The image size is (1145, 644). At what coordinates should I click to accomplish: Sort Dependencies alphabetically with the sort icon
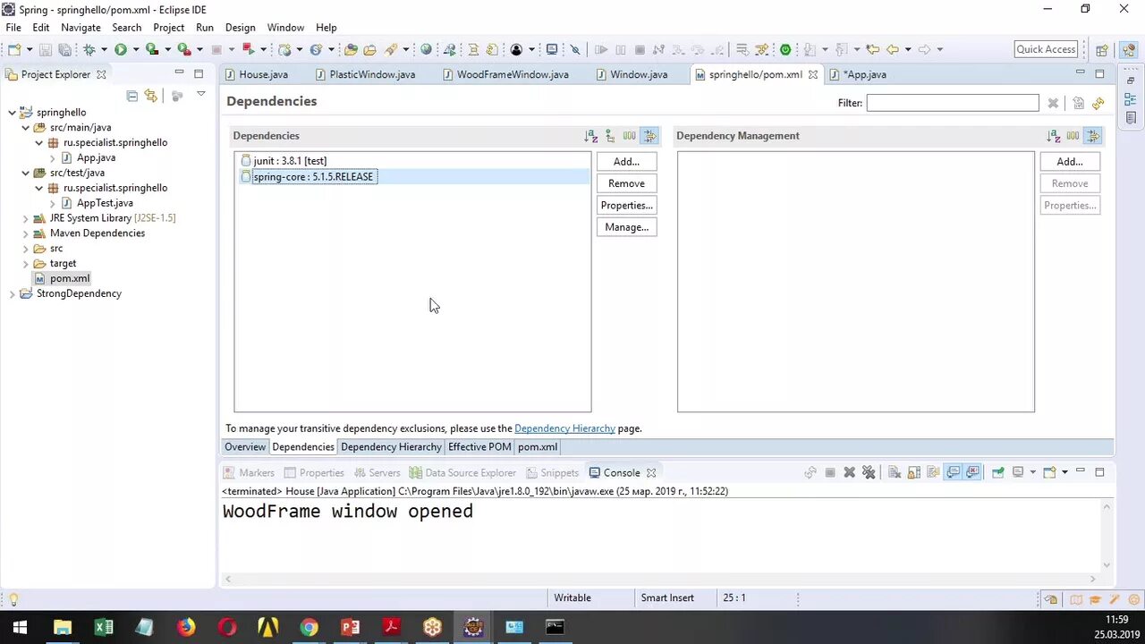coord(590,136)
